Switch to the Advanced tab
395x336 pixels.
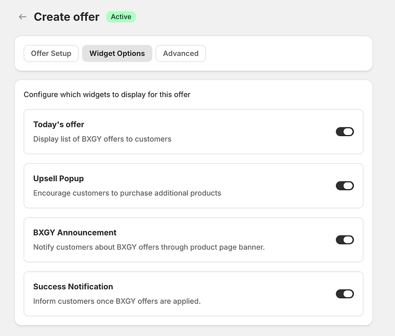point(181,54)
